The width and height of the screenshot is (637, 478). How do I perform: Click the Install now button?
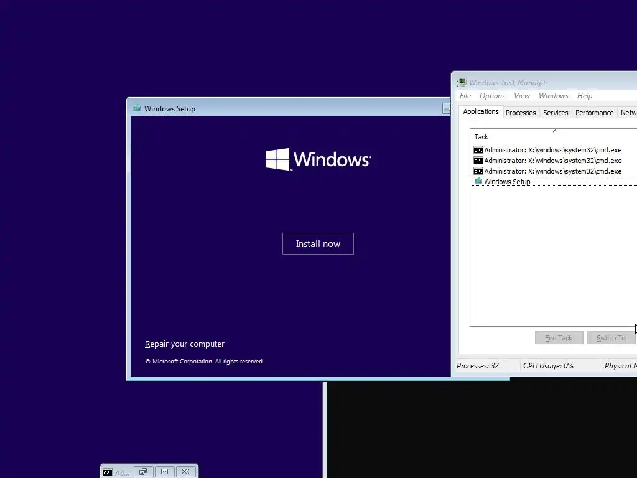coord(318,243)
